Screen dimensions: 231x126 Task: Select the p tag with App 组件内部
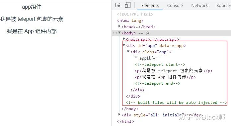click(x=165, y=77)
